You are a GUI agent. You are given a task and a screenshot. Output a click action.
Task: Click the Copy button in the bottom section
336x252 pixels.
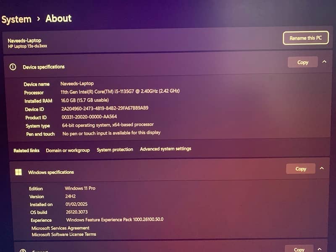tap(299, 249)
